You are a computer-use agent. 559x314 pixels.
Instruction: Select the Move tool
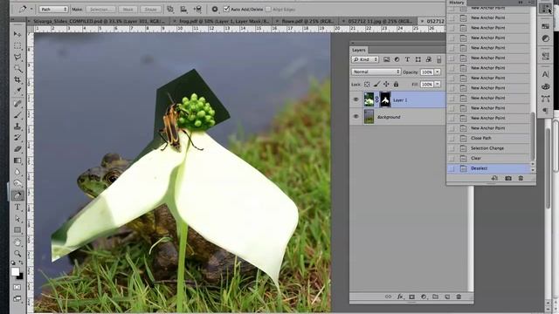tap(17, 34)
